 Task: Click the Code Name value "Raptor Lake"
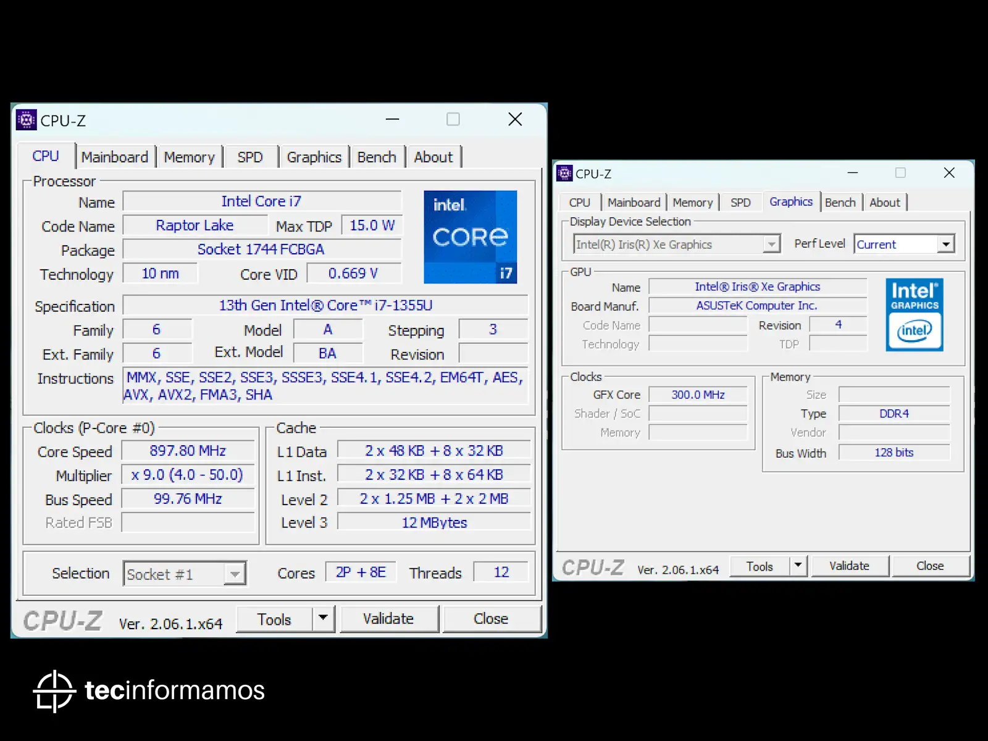click(x=195, y=225)
